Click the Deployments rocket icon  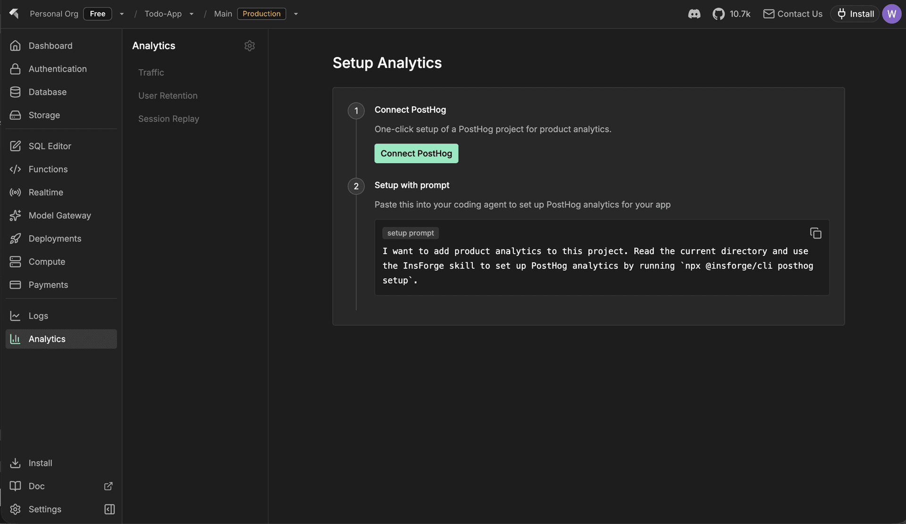pos(15,239)
